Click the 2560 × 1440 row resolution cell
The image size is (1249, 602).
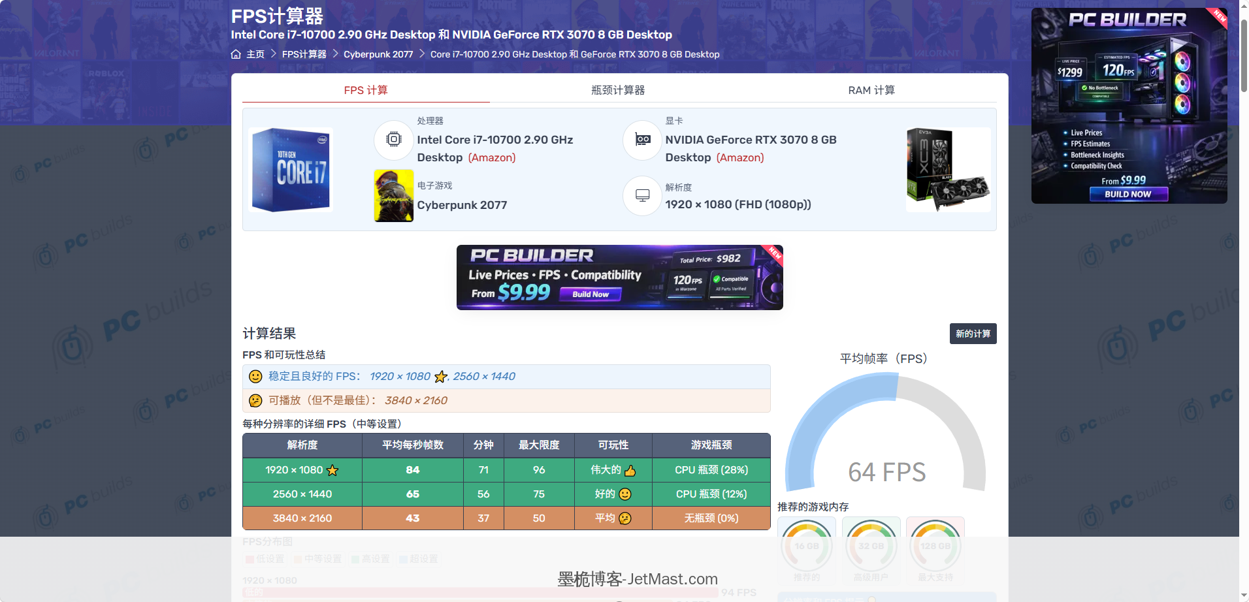[x=302, y=494]
